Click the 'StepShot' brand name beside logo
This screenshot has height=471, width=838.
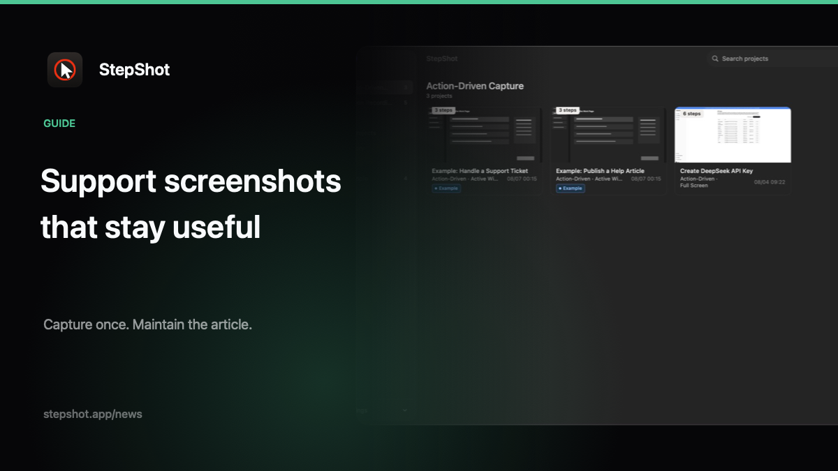coord(134,70)
